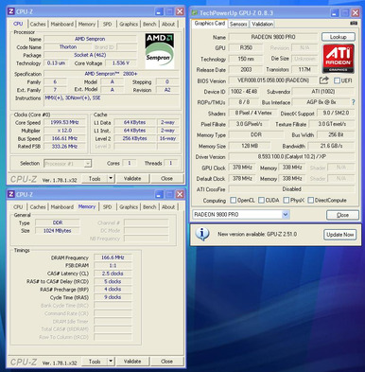Switch to GPU-Z Validation tab
Image resolution: width=365 pixels, height=372 pixels.
coord(262,24)
